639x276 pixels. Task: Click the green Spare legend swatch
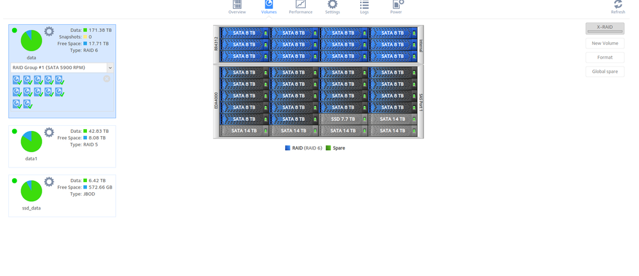[x=329, y=148]
